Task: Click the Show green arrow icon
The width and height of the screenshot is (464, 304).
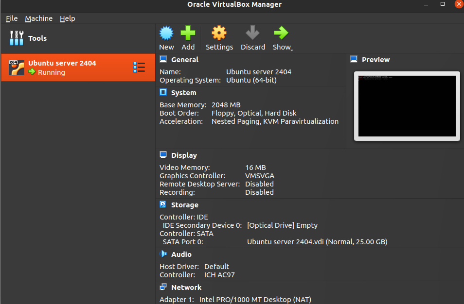Action: coord(281,34)
